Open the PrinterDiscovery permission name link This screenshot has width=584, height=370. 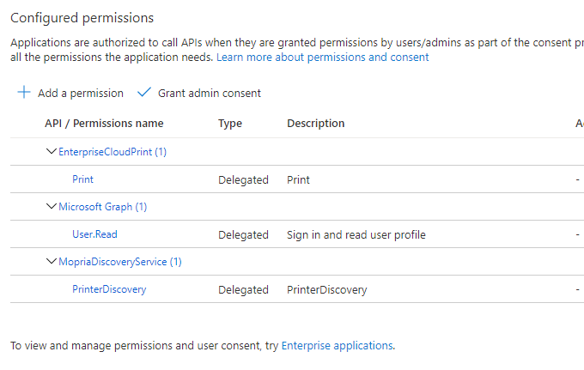[x=109, y=289]
